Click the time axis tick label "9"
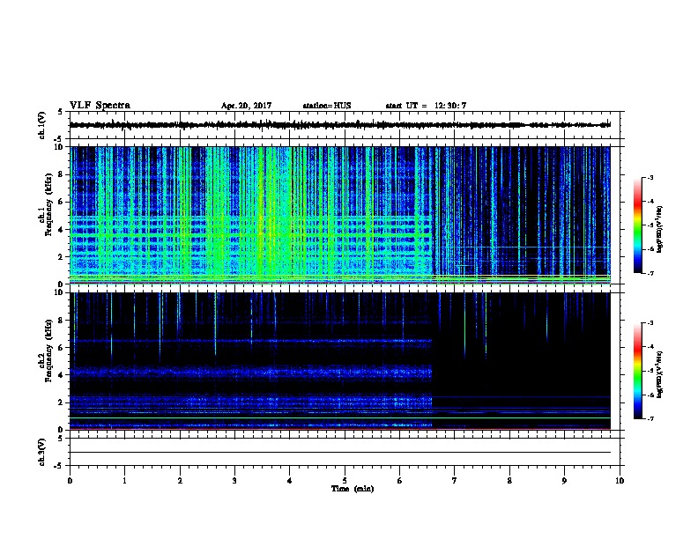The width and height of the screenshot is (698, 539). (x=564, y=481)
